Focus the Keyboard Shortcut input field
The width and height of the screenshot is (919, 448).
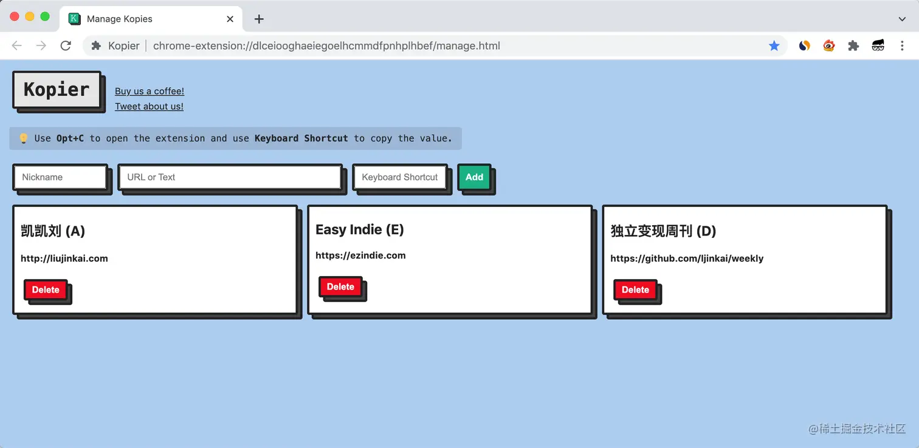400,177
